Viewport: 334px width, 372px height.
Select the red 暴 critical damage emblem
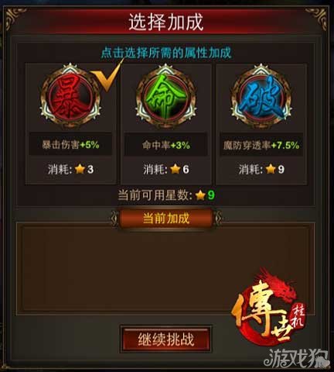70,97
